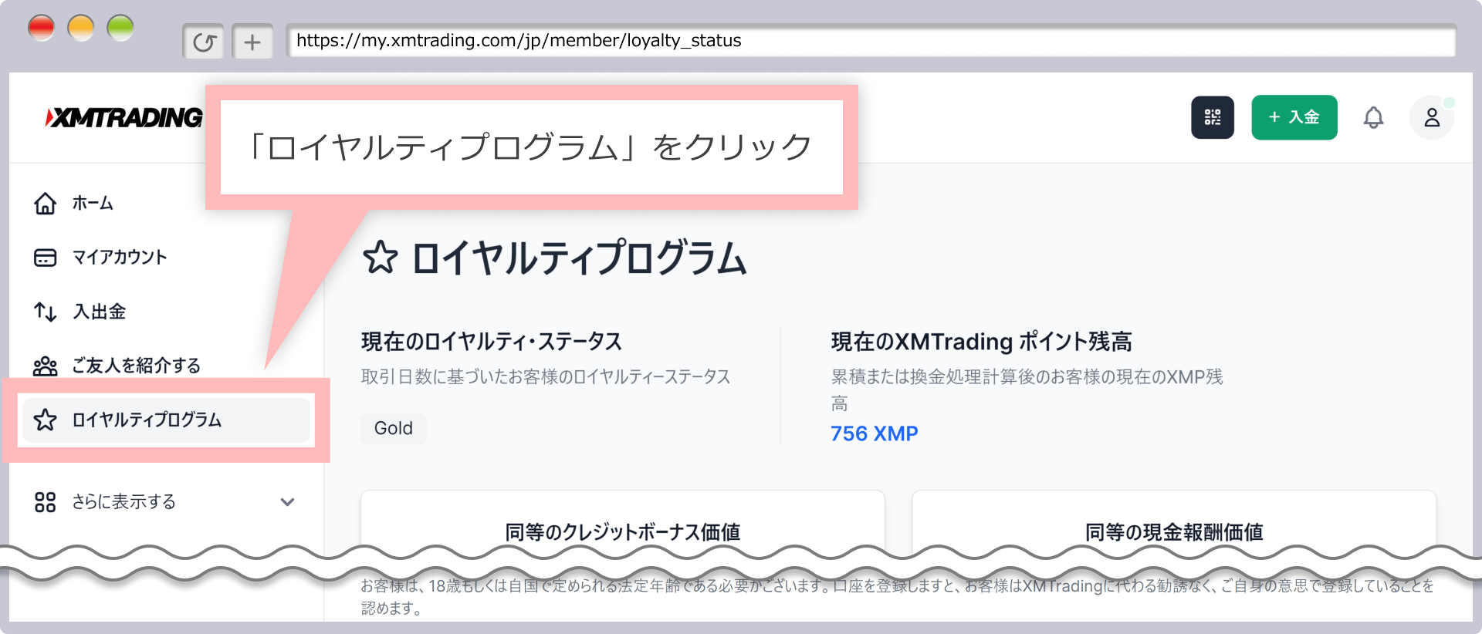Screen dimensions: 1482x634
Task: Click the 756 XMP balance value
Action: (x=874, y=433)
